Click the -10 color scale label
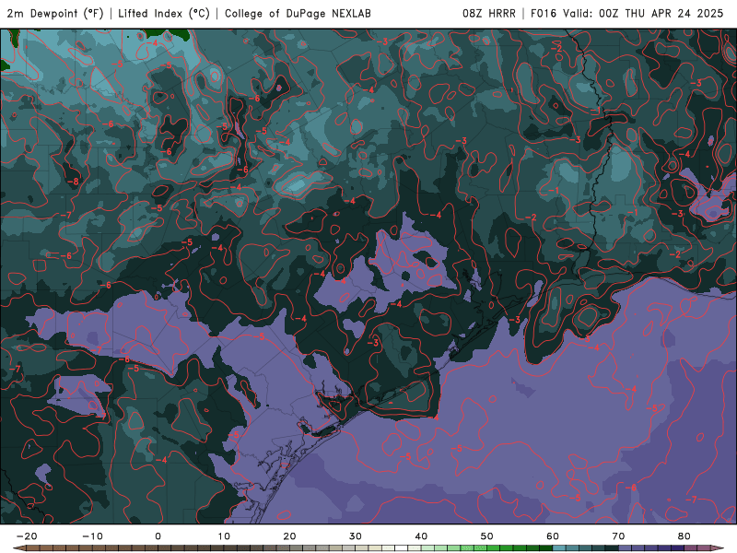The image size is (737, 553). click(x=92, y=536)
